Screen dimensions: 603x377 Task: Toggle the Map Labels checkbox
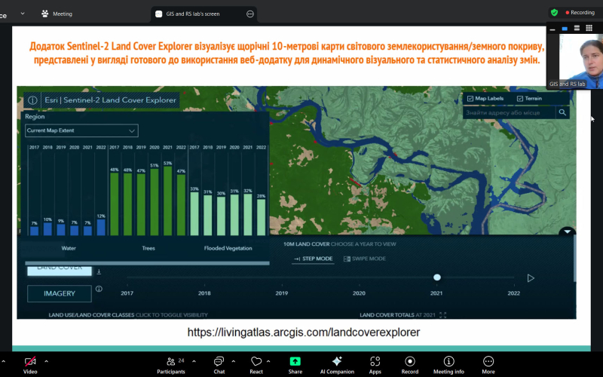coord(470,99)
